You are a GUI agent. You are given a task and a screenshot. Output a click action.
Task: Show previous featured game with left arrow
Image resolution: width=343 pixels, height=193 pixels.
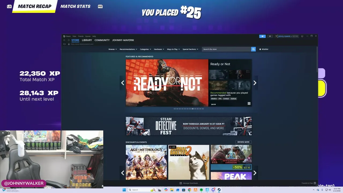pos(122,83)
